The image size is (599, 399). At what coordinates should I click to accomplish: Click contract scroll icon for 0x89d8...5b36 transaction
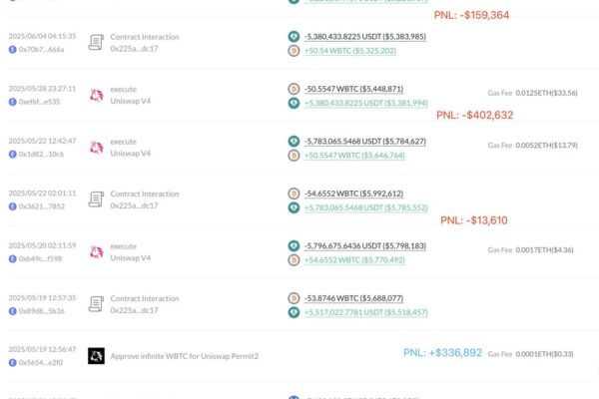tap(96, 304)
